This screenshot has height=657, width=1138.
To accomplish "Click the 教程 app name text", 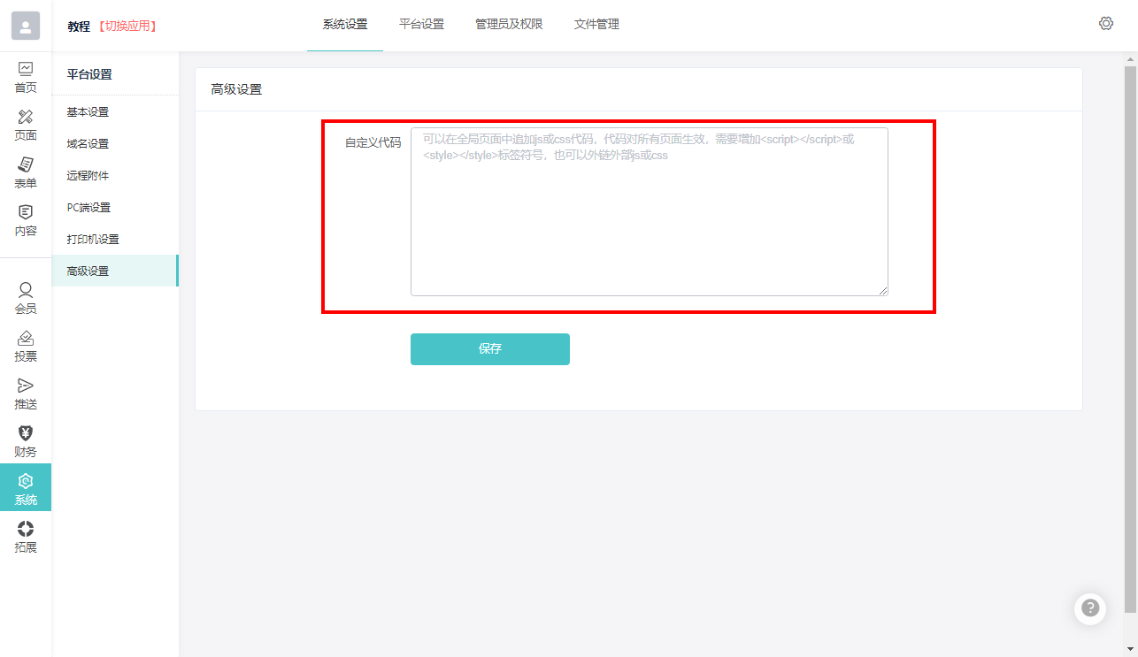I will 79,27.
